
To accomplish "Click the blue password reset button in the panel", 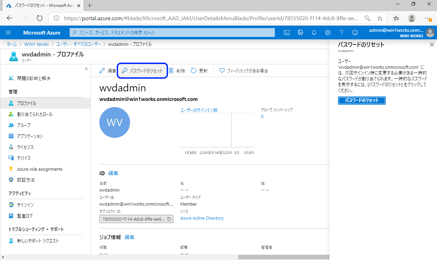I will pos(362,101).
